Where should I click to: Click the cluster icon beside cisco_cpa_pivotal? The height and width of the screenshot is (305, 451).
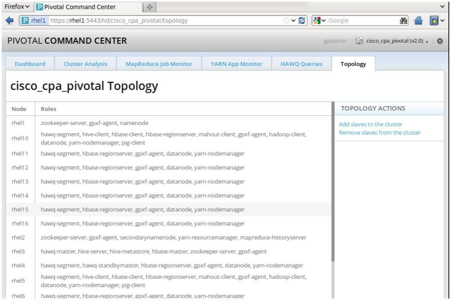pyautogui.click(x=359, y=41)
